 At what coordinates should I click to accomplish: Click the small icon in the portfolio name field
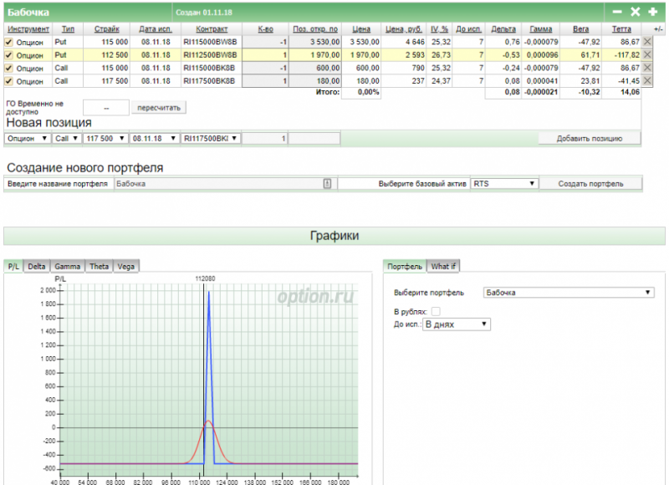tap(328, 183)
